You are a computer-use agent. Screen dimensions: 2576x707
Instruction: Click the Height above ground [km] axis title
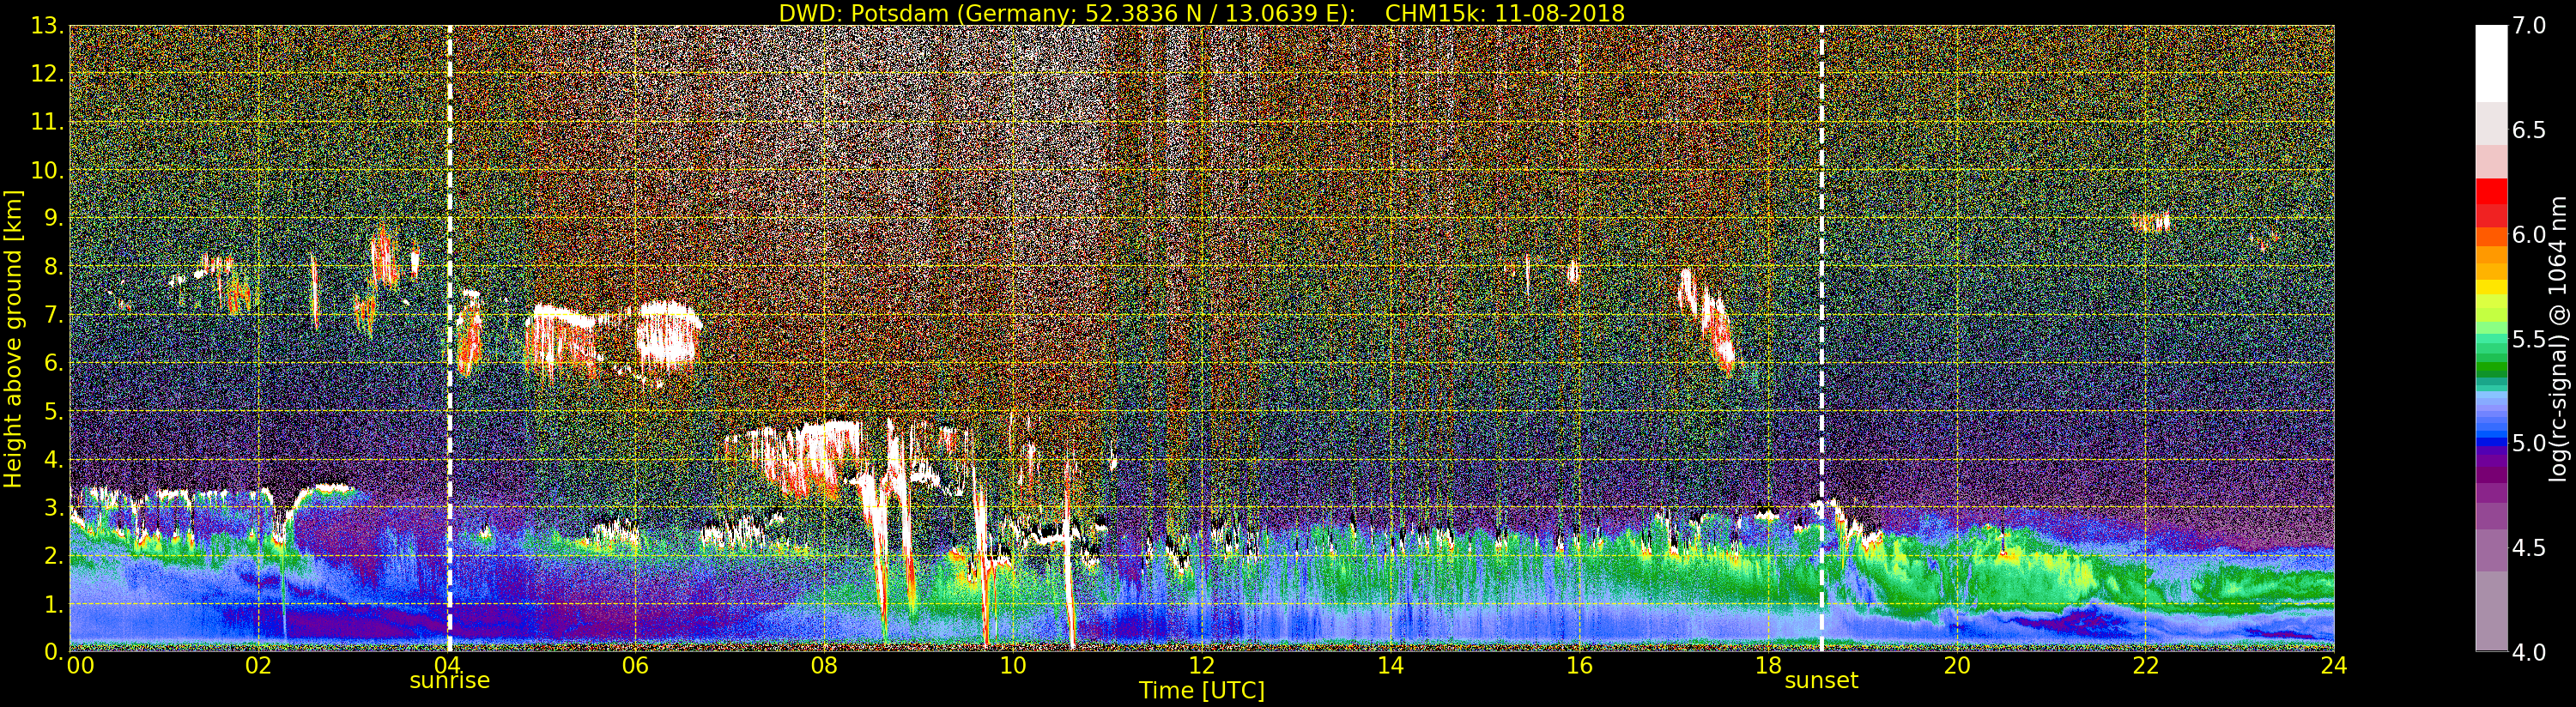coord(13,338)
